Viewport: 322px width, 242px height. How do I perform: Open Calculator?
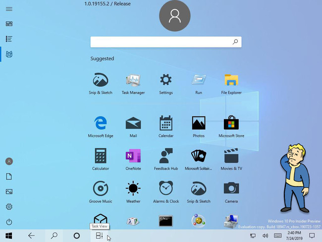tap(101, 159)
